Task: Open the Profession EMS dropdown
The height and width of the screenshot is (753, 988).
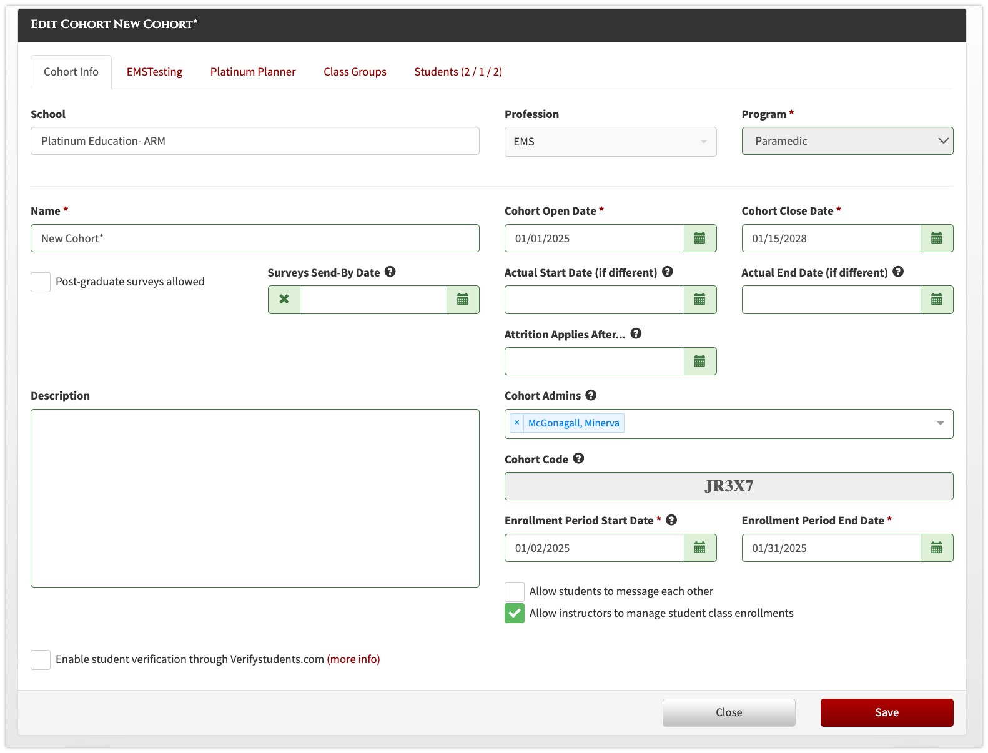Action: [610, 142]
